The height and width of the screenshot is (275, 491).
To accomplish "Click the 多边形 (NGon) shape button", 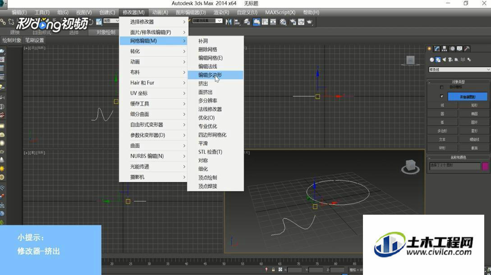I will (x=442, y=131).
